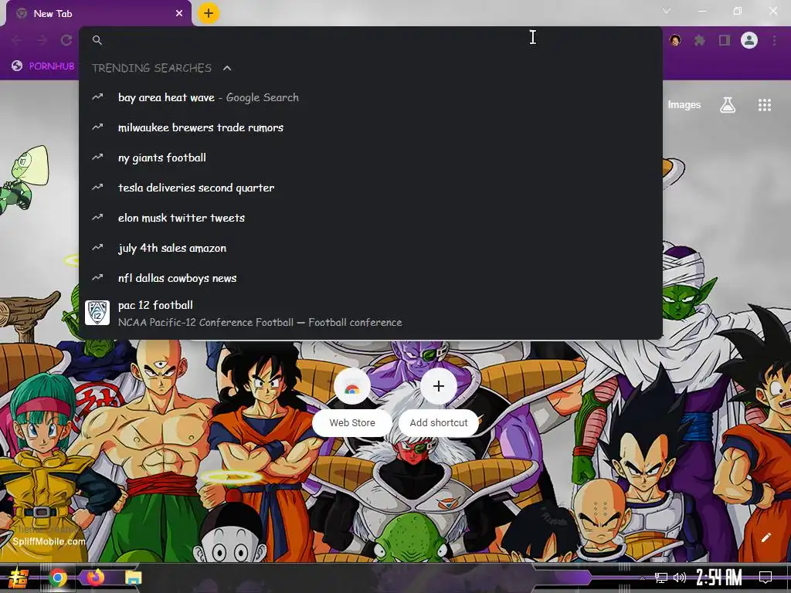Open the browser side panel

(x=725, y=40)
